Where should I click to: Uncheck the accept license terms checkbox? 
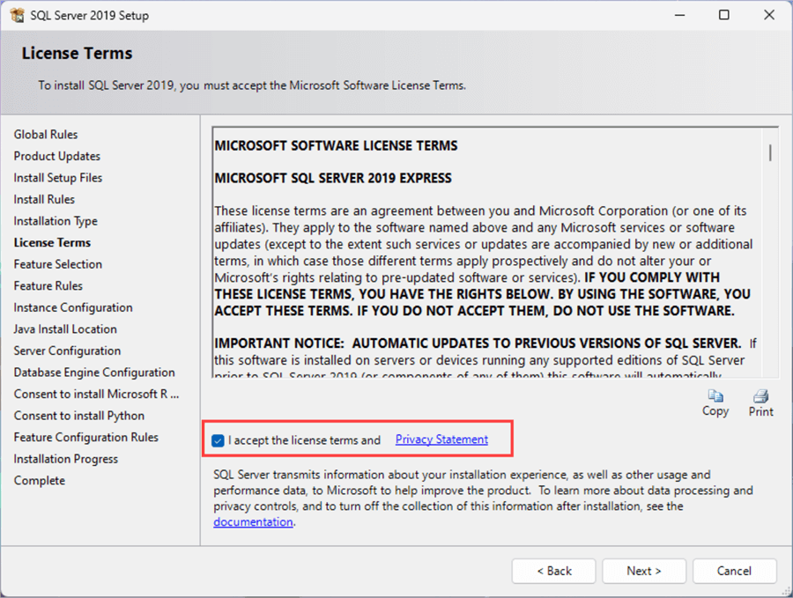click(x=218, y=440)
